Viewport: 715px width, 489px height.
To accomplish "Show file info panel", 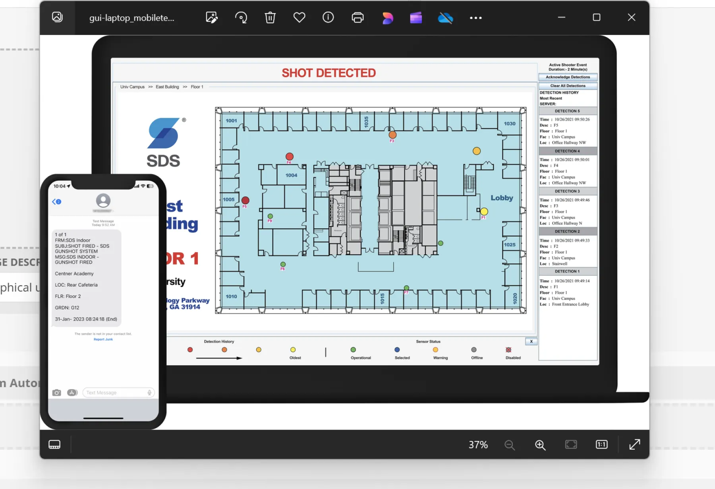I will pos(328,17).
